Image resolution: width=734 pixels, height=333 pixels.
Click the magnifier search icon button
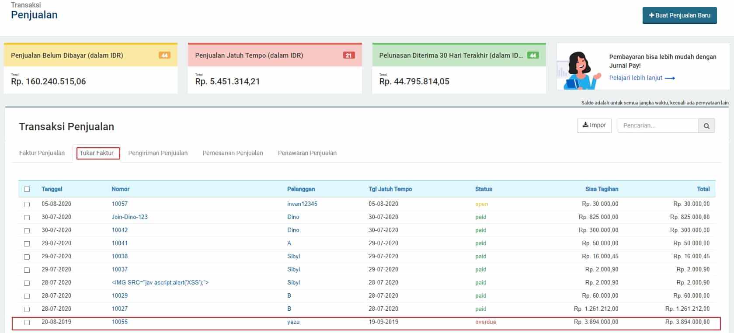tap(706, 126)
